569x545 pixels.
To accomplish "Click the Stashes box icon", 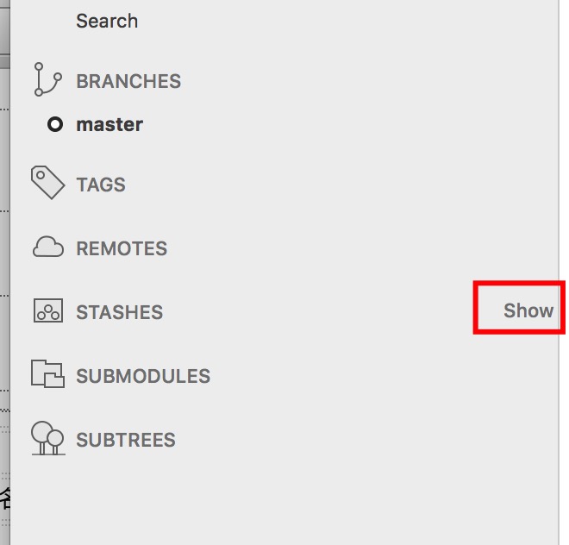I will coord(48,310).
